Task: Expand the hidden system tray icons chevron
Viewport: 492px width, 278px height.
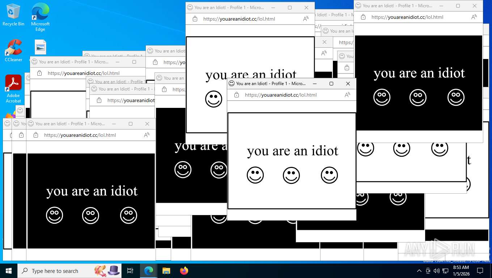Action: point(419,271)
